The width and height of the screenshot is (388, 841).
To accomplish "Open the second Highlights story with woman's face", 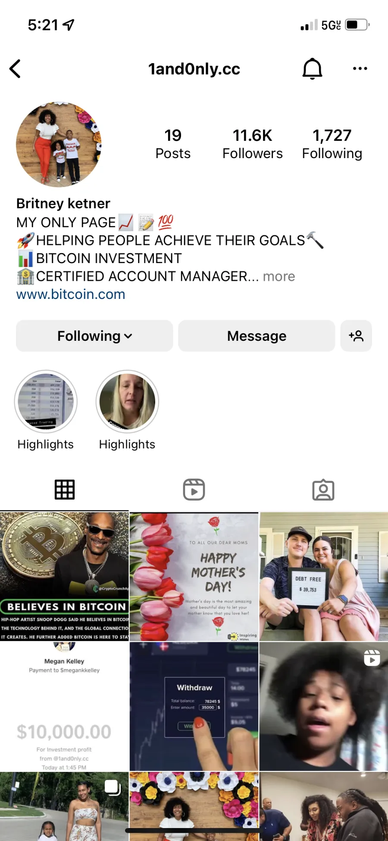I will (127, 401).
